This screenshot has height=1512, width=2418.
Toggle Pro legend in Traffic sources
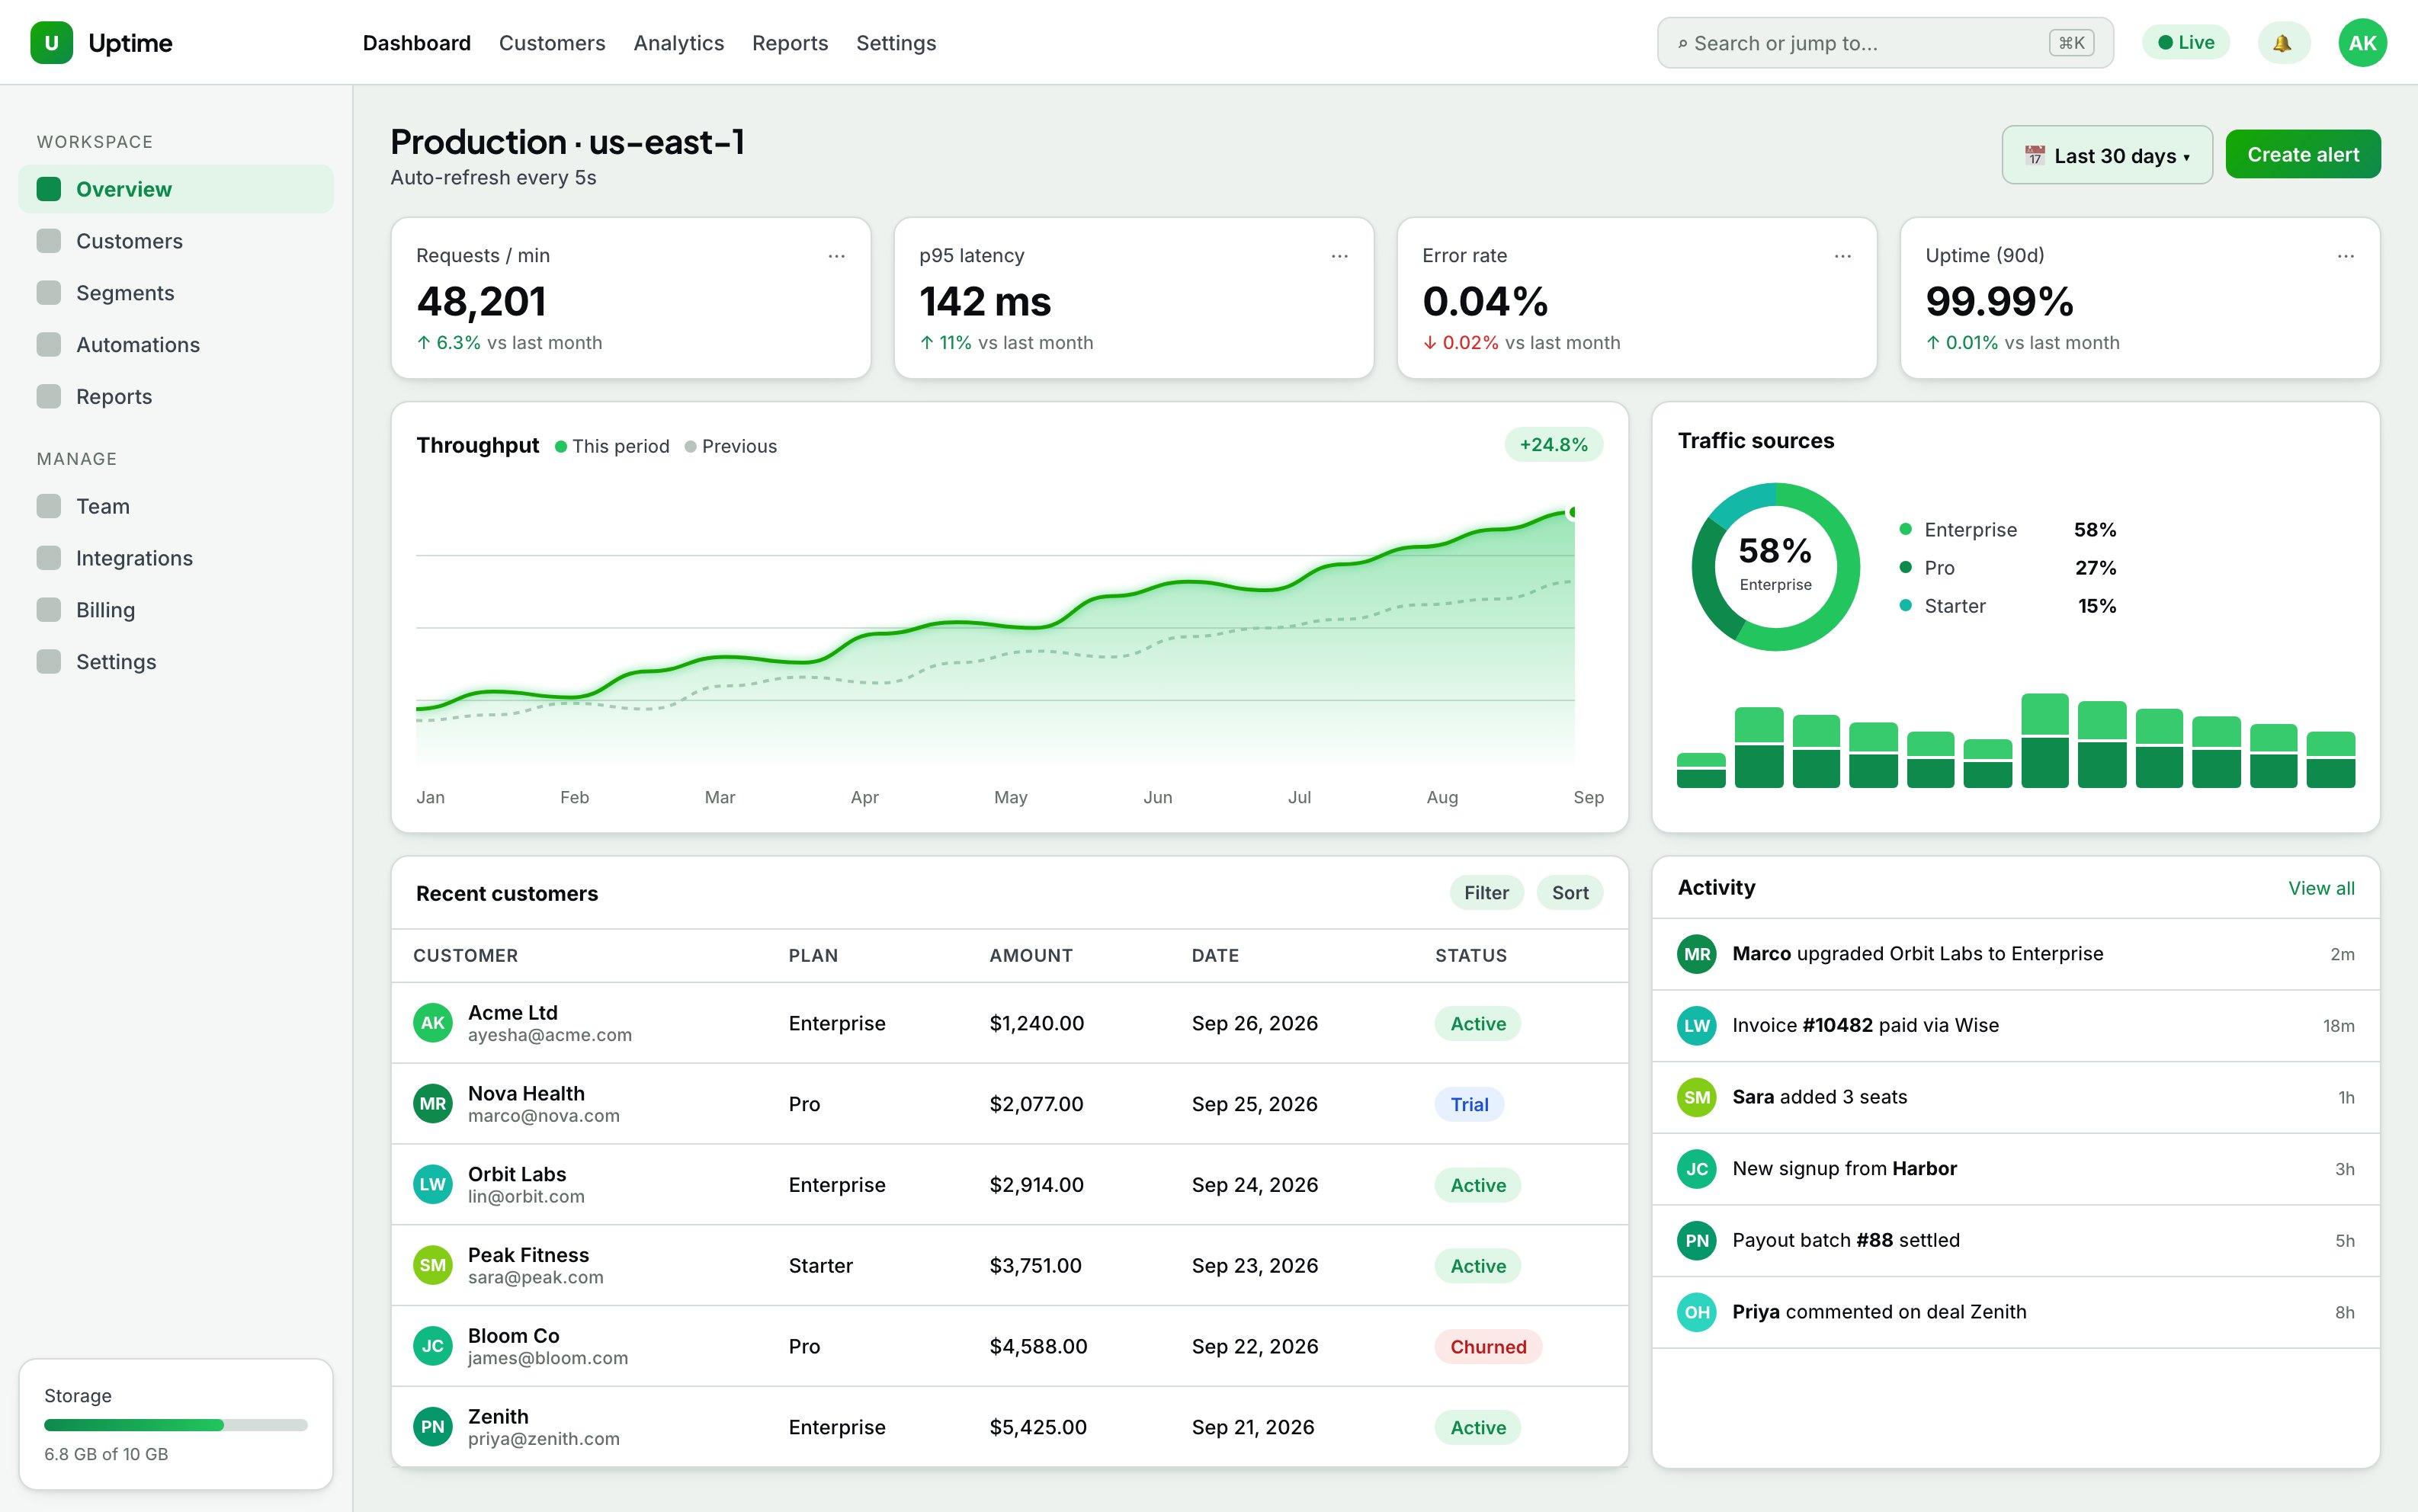tap(2008, 568)
